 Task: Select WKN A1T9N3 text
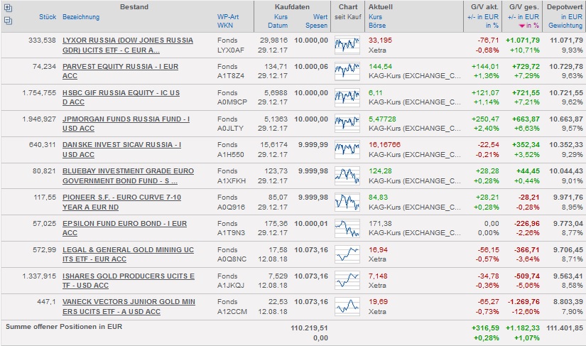click(231, 233)
